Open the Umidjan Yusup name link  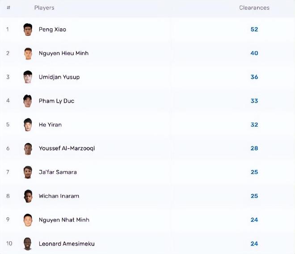(x=59, y=77)
